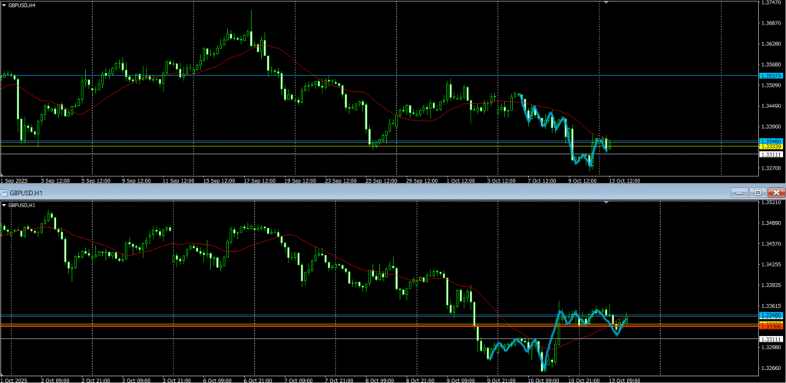Screen dimensions: 786x383
Task: Select the orange price label on H1 chart
Action: (x=771, y=326)
